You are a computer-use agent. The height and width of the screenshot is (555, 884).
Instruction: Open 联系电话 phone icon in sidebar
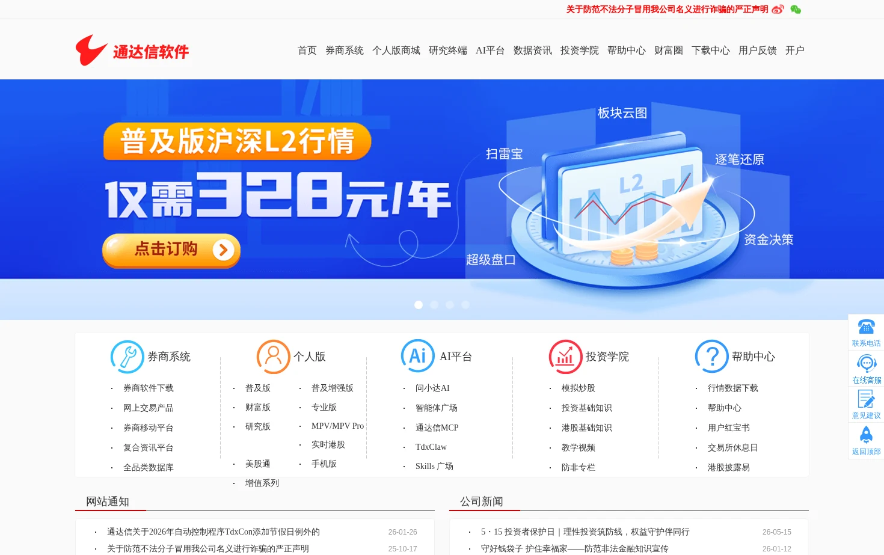(866, 327)
